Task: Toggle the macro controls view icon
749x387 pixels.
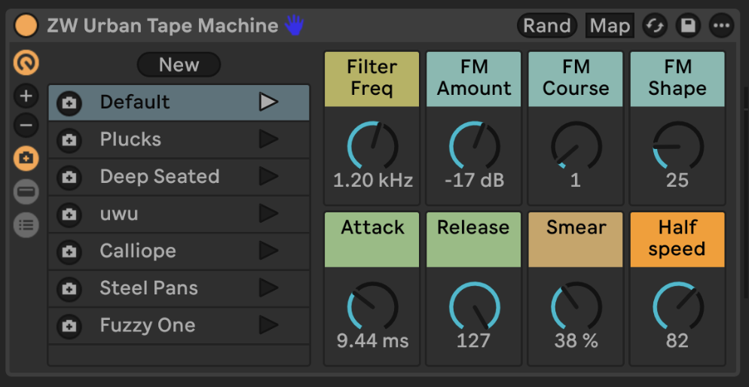Action: (x=26, y=63)
